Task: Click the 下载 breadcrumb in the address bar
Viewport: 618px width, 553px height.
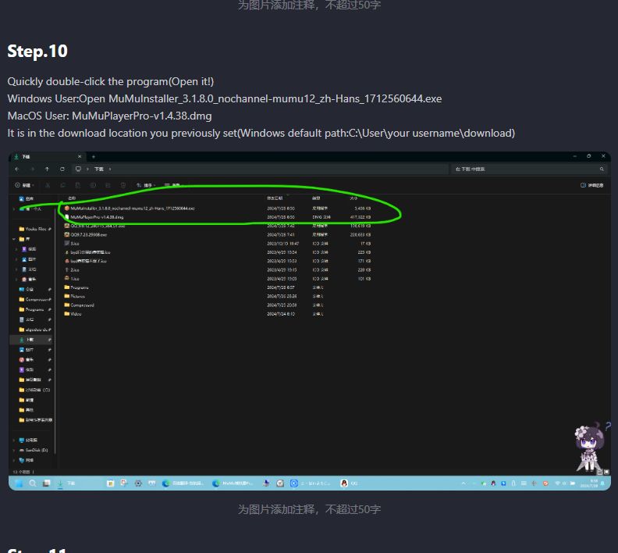Action: point(98,169)
